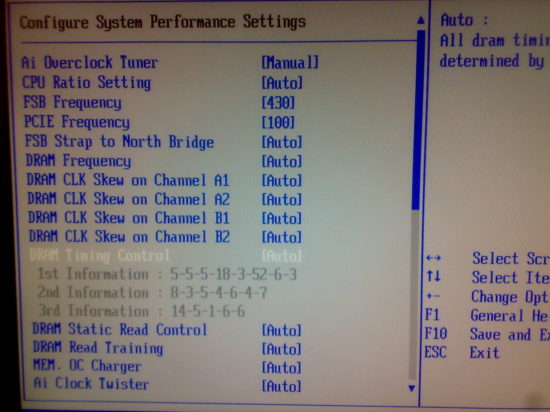Click the left-right arrows Select Screen icon

click(433, 258)
